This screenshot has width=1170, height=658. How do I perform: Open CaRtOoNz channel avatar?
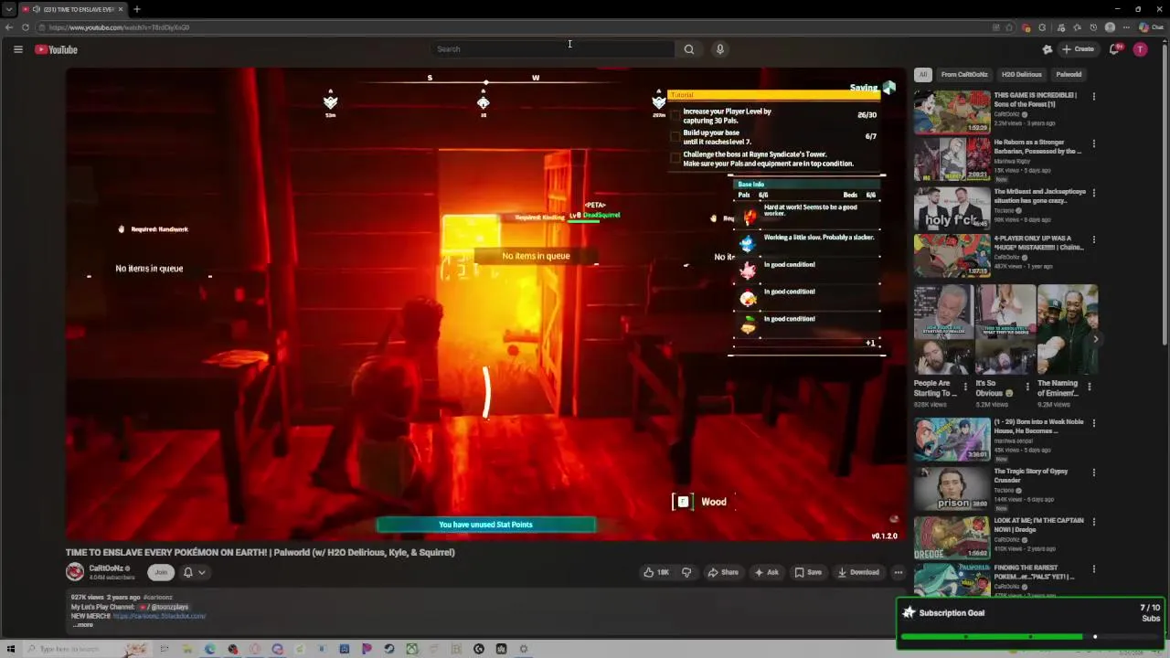(x=75, y=572)
